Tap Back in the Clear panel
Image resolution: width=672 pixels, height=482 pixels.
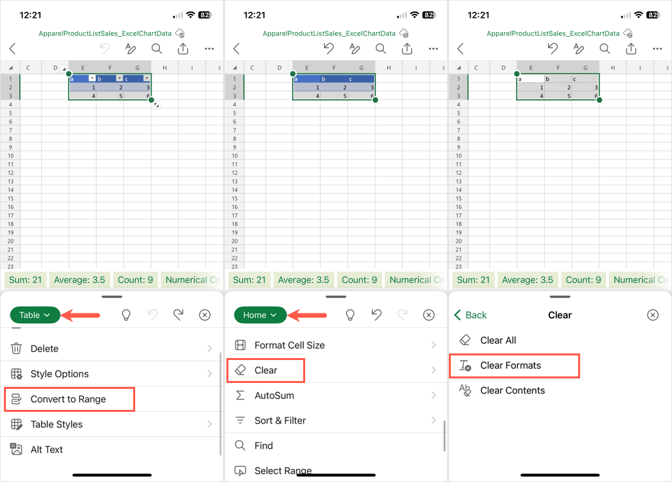[x=471, y=315]
